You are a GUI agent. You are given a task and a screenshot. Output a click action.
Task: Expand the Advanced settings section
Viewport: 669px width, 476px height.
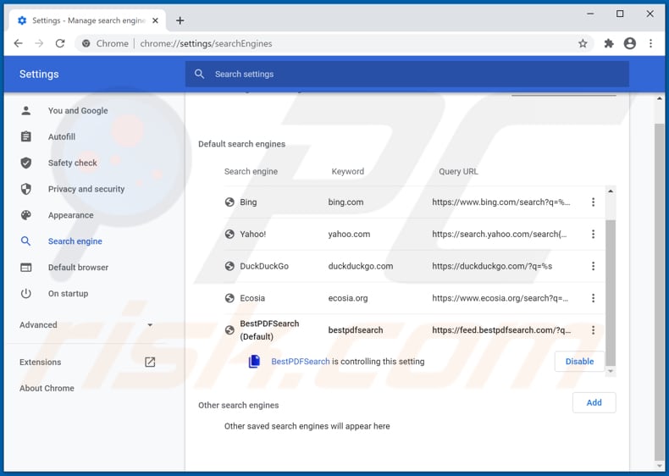[x=86, y=324]
